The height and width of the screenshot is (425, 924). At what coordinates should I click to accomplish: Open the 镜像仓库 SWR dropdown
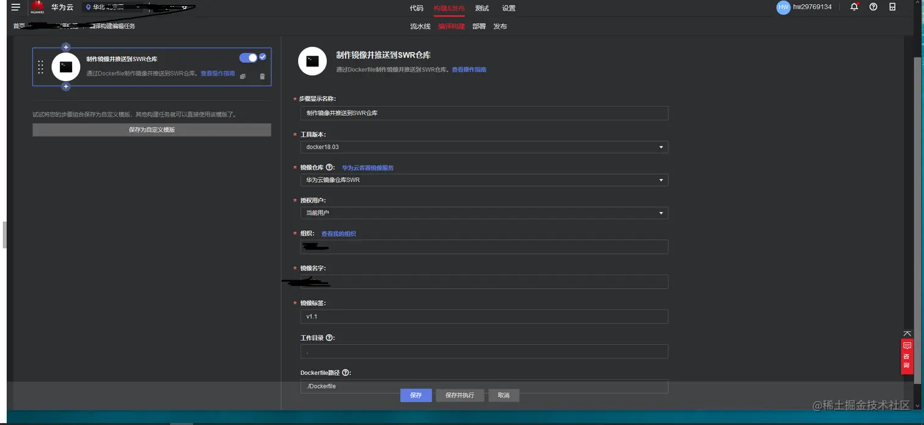click(x=484, y=180)
